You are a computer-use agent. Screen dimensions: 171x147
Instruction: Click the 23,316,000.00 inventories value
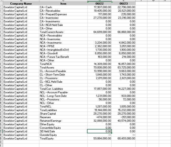[x=124, y=18]
